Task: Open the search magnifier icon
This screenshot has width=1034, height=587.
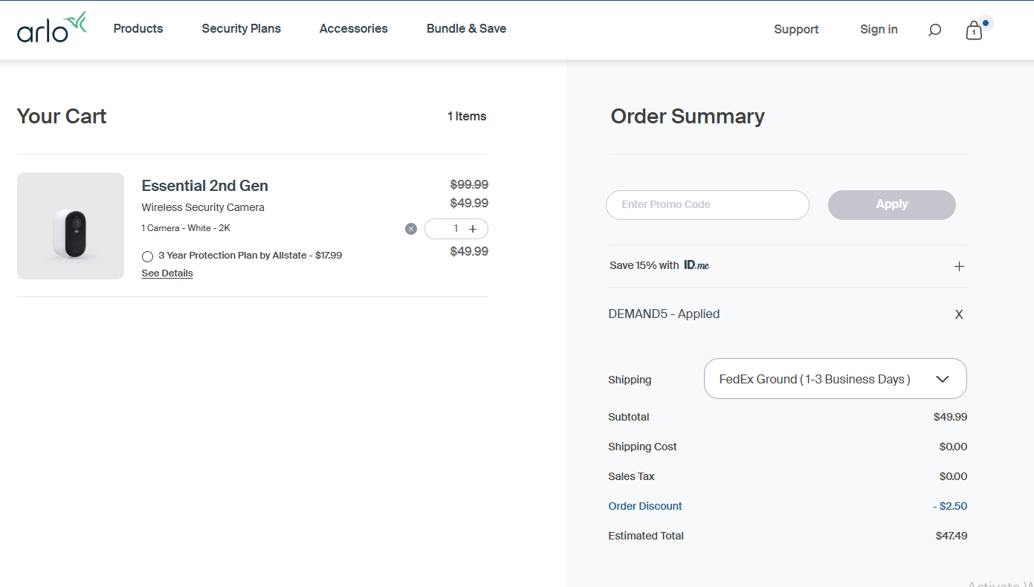Action: pos(935,30)
